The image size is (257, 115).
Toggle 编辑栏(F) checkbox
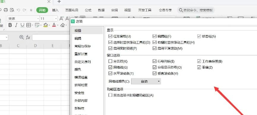click(154, 36)
